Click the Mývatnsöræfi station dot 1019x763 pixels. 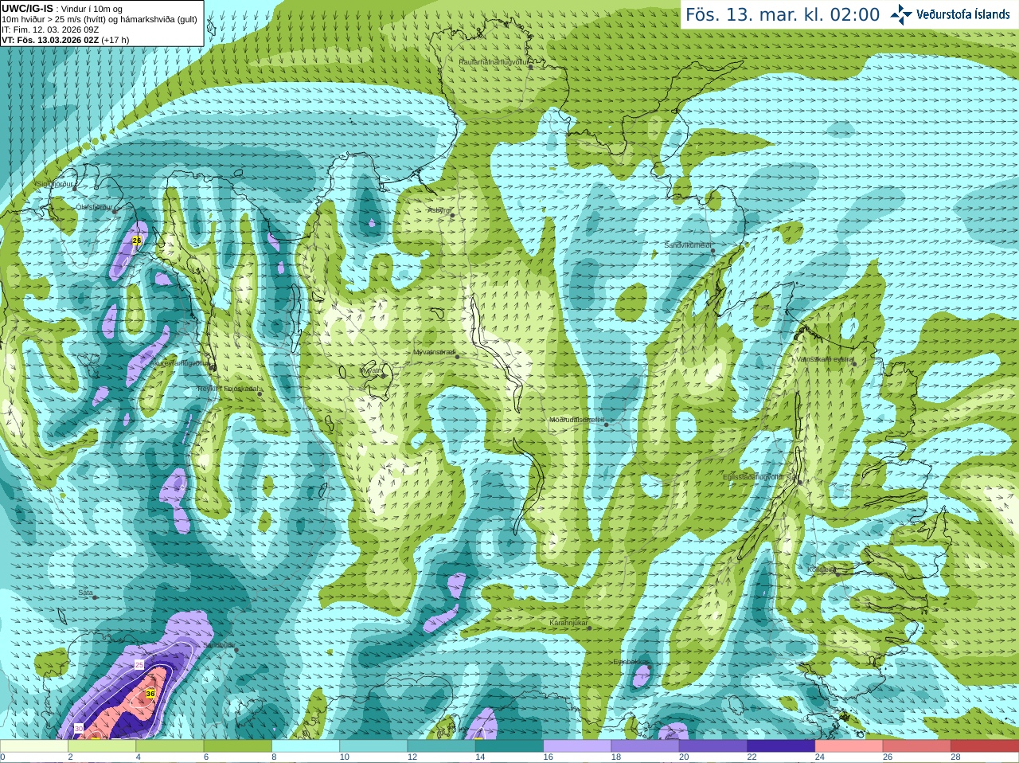(x=457, y=356)
